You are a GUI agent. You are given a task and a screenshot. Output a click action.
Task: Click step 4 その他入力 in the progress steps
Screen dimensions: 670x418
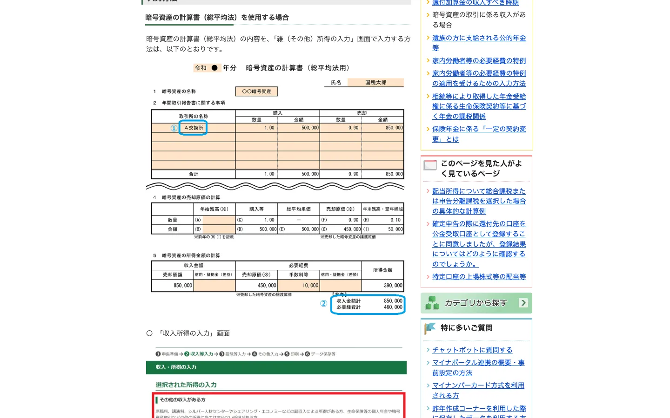coord(265,354)
